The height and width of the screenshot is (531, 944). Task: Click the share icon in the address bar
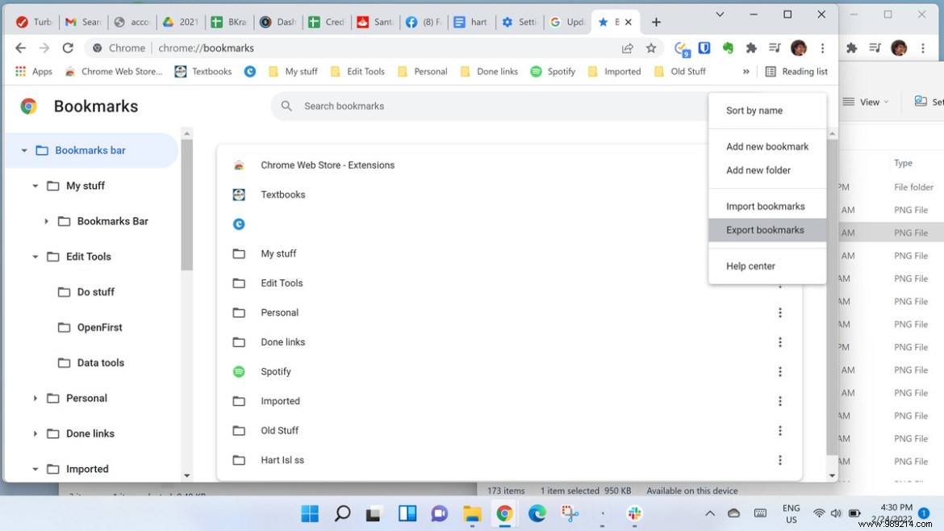tap(628, 48)
